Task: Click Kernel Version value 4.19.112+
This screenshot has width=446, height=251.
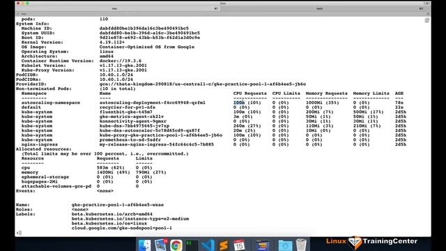Action: pos(112,42)
